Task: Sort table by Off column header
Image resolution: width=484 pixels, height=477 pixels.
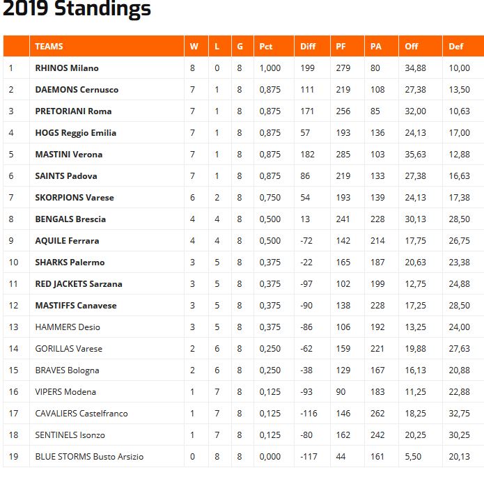Action: click(412, 47)
